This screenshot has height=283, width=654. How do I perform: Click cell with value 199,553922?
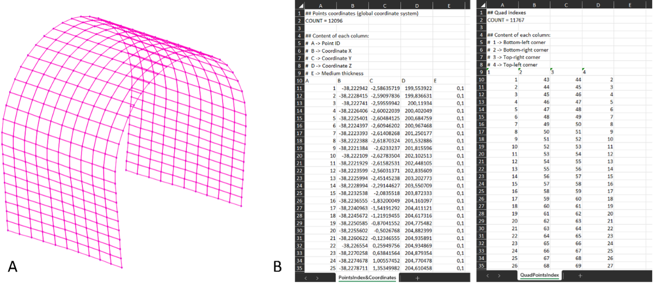click(x=416, y=89)
